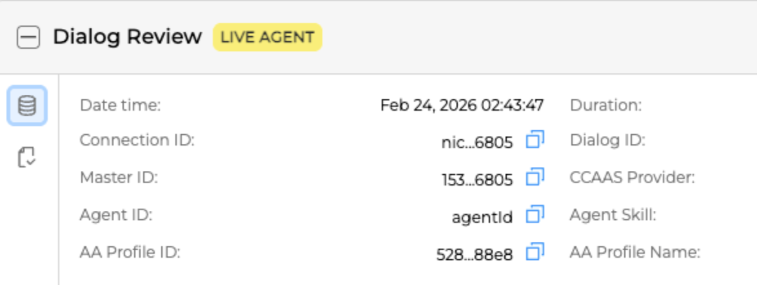Image resolution: width=757 pixels, height=285 pixels.
Task: Copy the Connection ID value
Action: pos(535,140)
